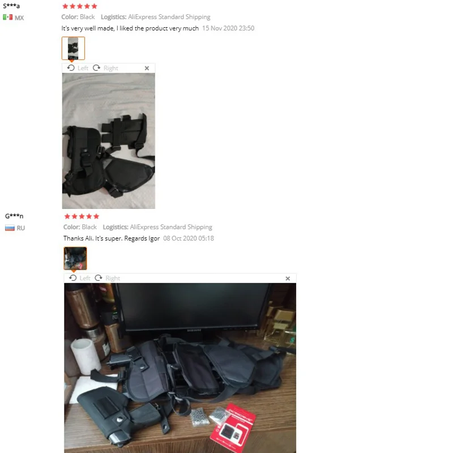Click reviewer name S***a
Viewport: 453px width, 453px height.
[x=11, y=6]
